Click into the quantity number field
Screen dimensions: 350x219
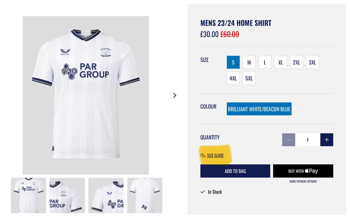coord(308,140)
